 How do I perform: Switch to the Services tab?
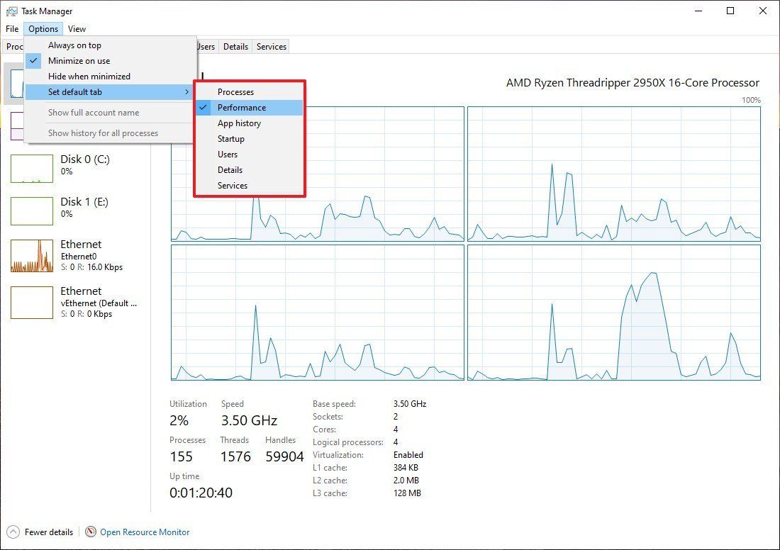pos(270,46)
